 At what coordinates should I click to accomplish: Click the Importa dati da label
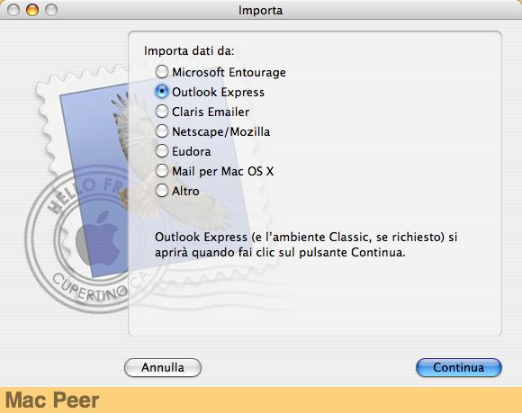point(189,51)
